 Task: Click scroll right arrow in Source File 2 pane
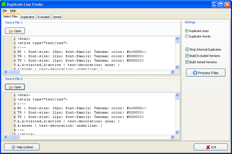(x=172, y=137)
